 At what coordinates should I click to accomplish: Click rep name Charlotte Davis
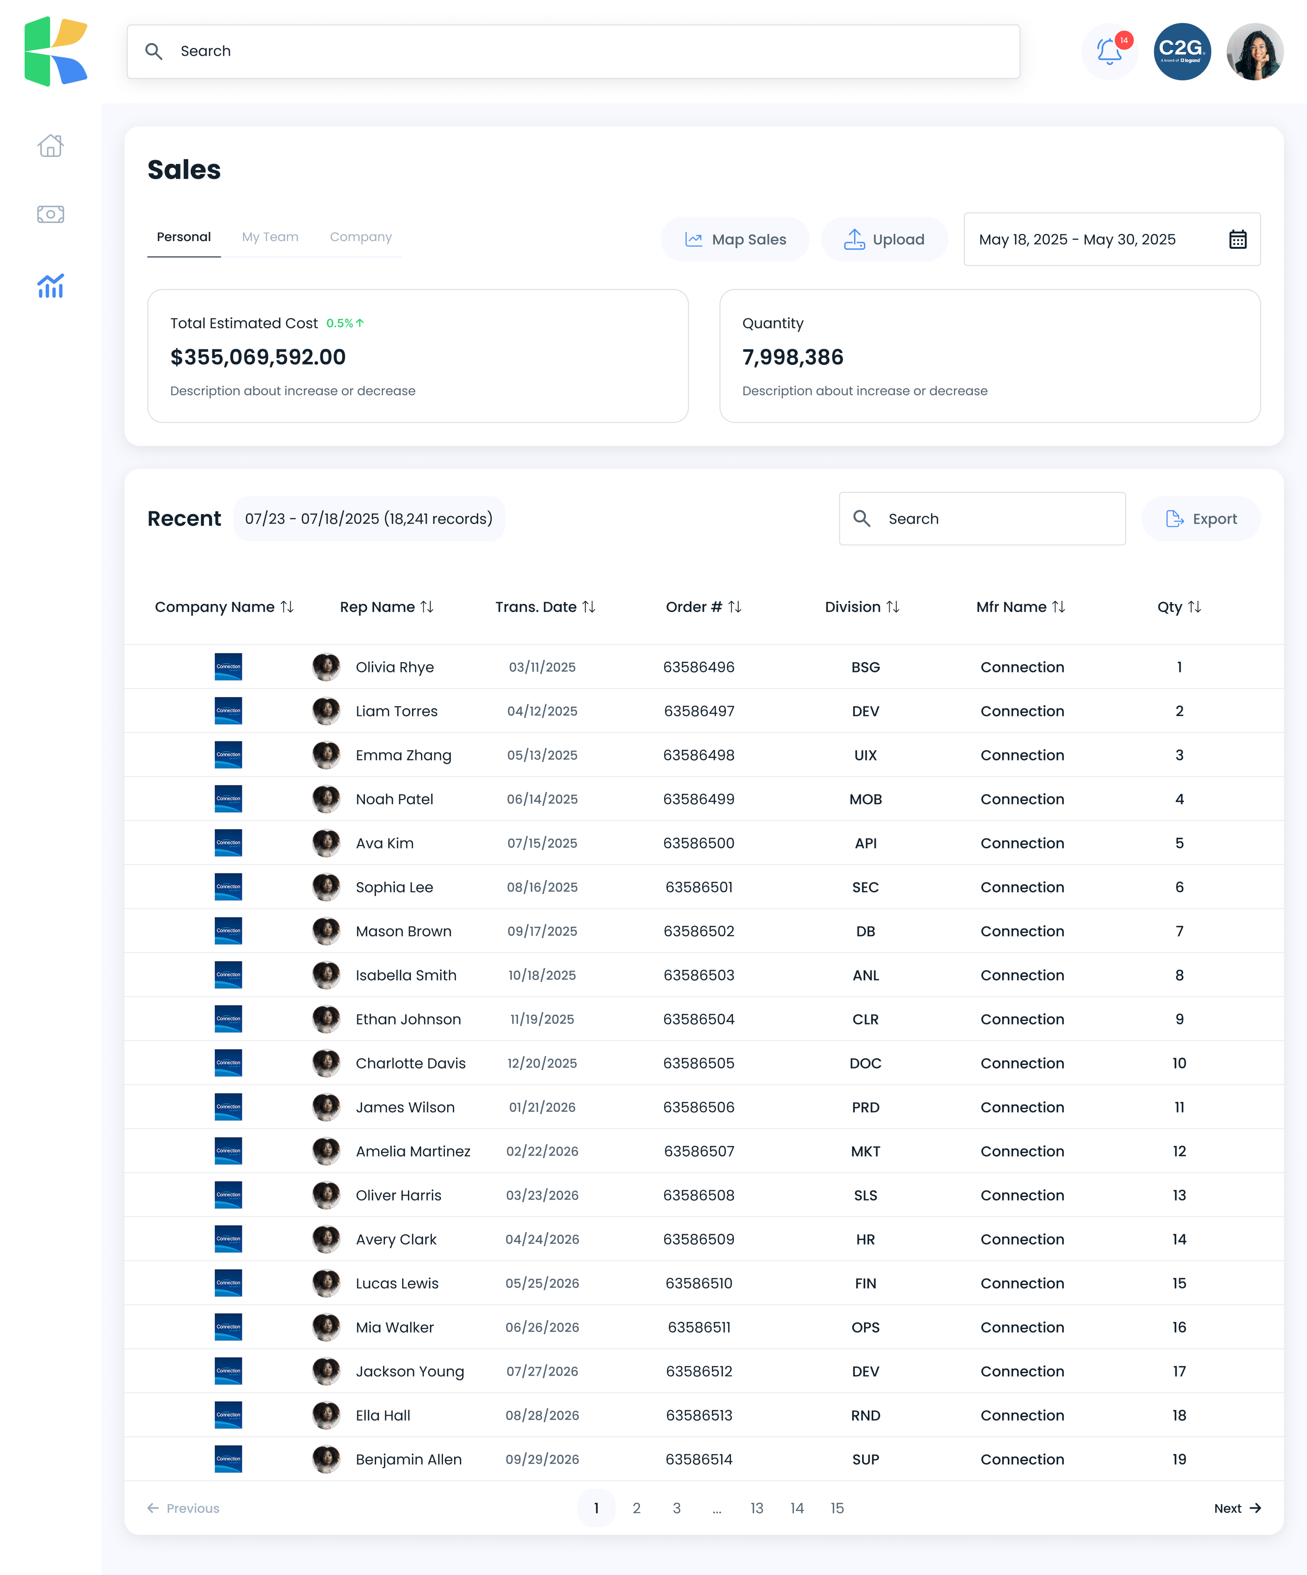[410, 1063]
